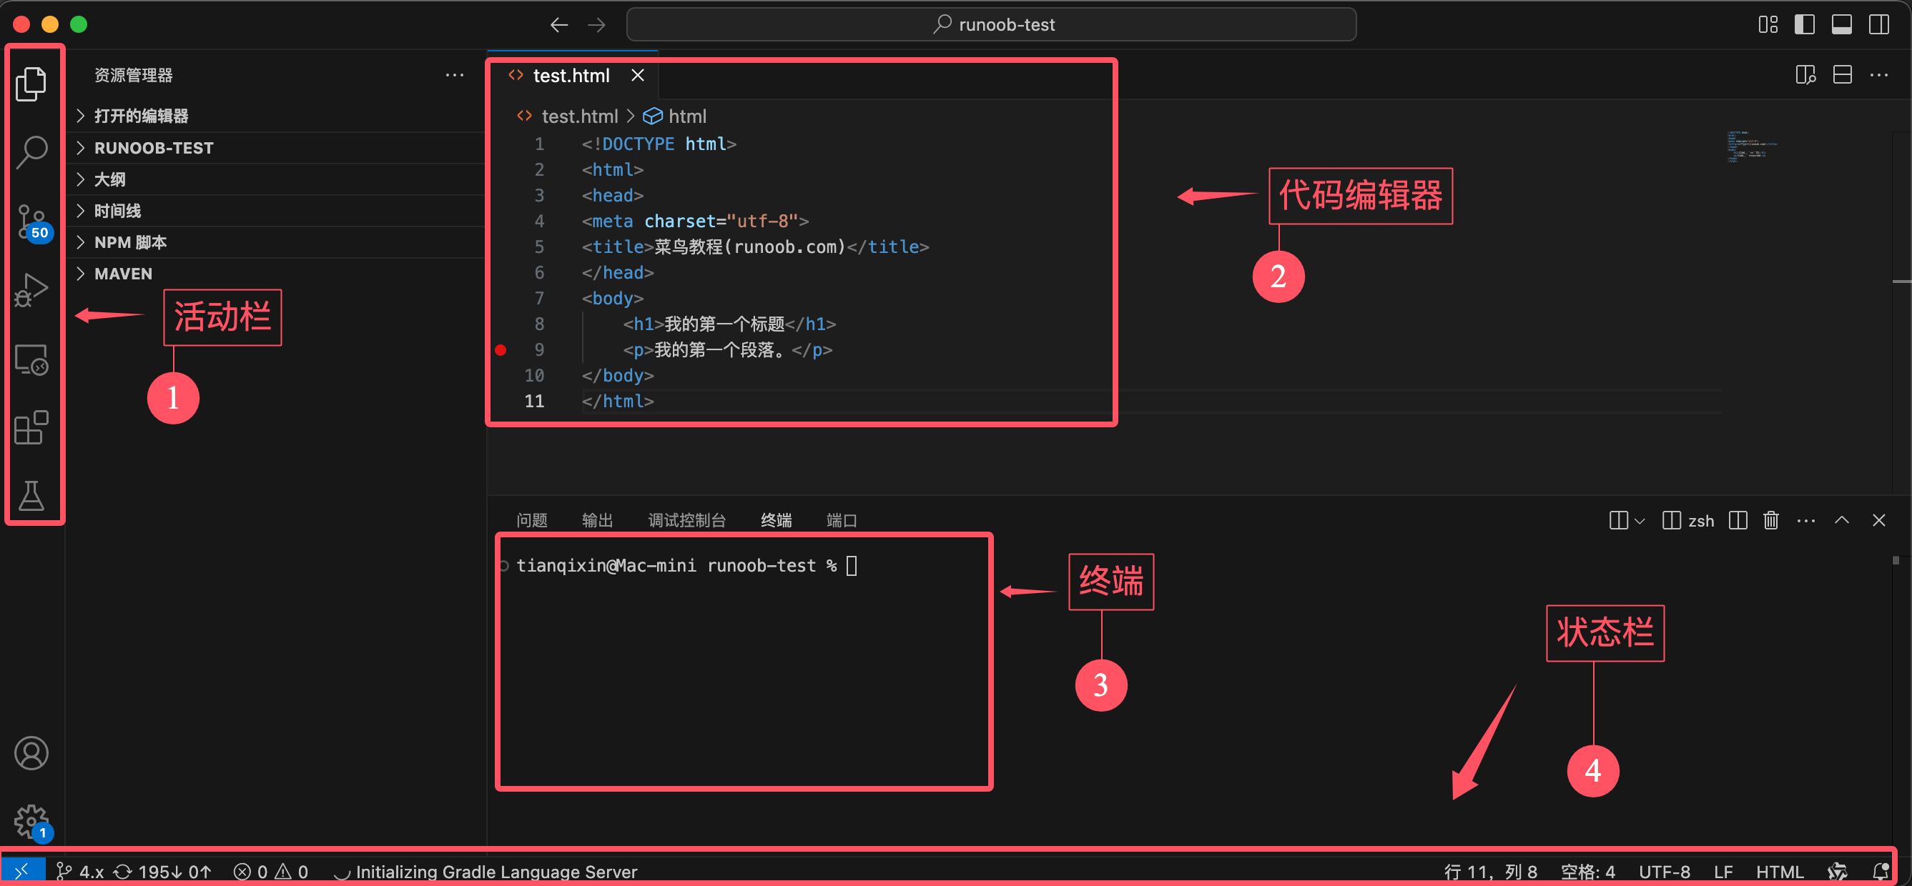The width and height of the screenshot is (1912, 886).
Task: Click HTML language mode in status bar
Action: [1779, 872]
